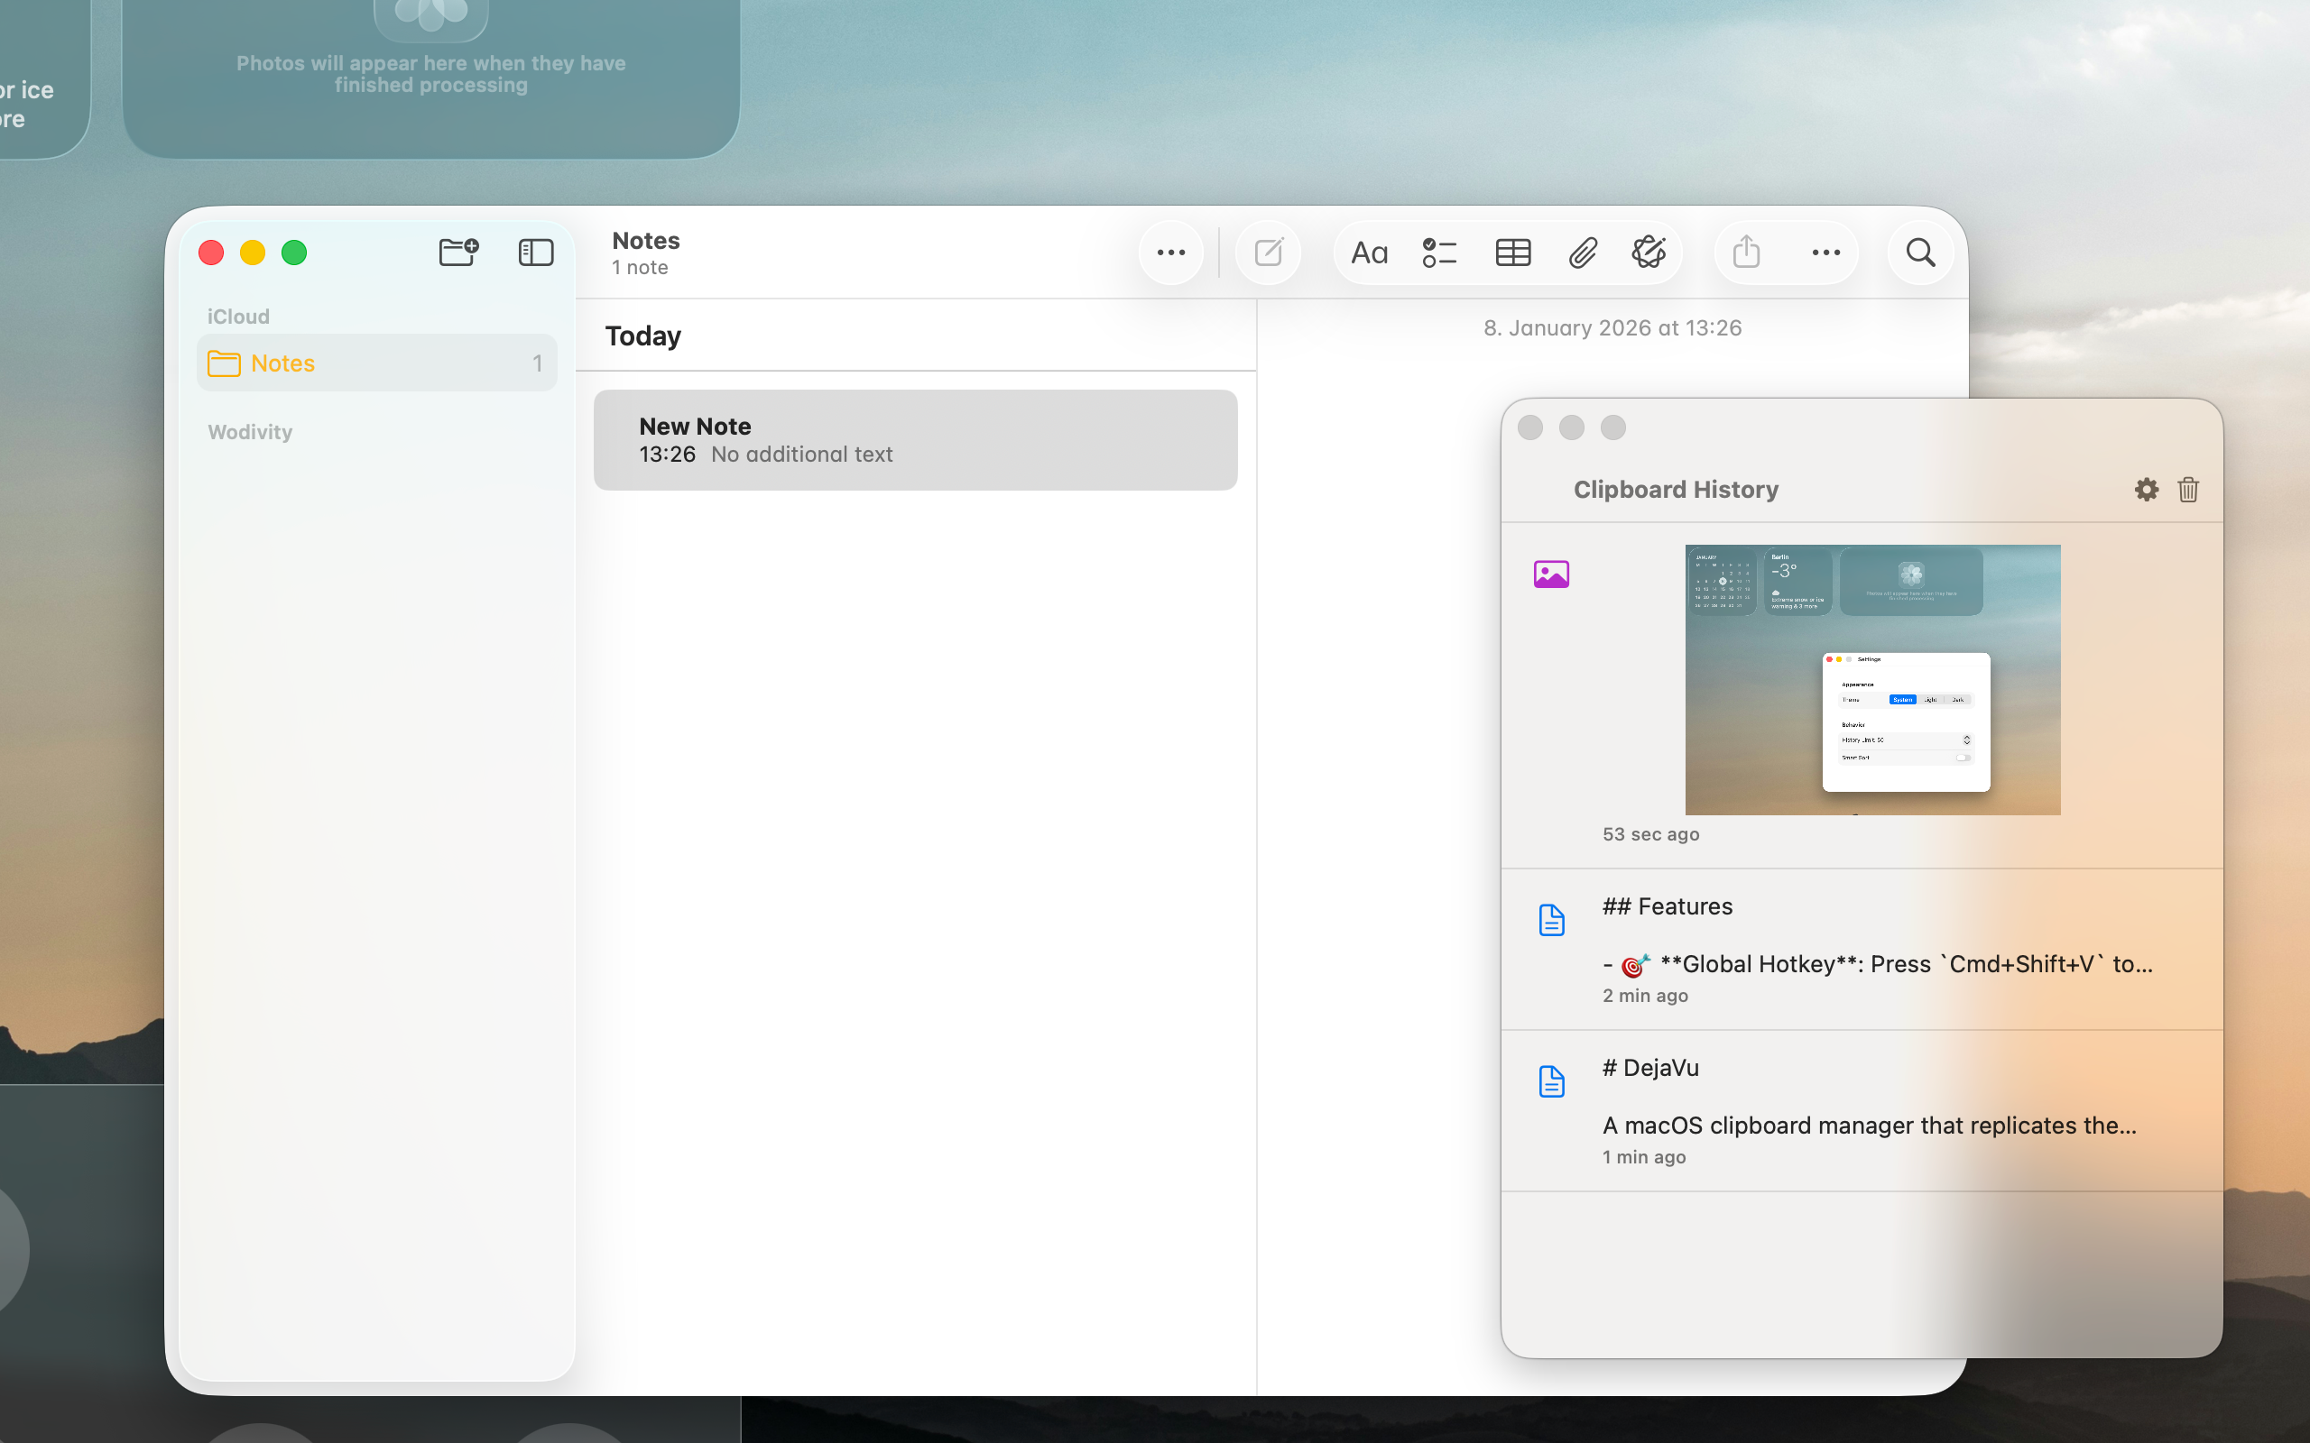The height and width of the screenshot is (1443, 2310).
Task: Click the Clipboard History title
Action: 1676,490
